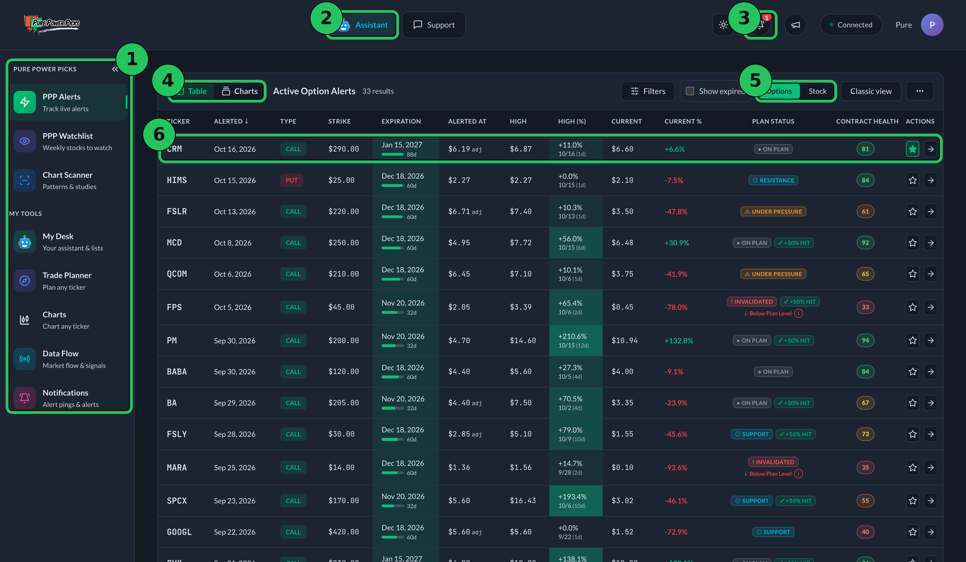Open user profile avatar P
This screenshot has width=966, height=562.
[932, 25]
